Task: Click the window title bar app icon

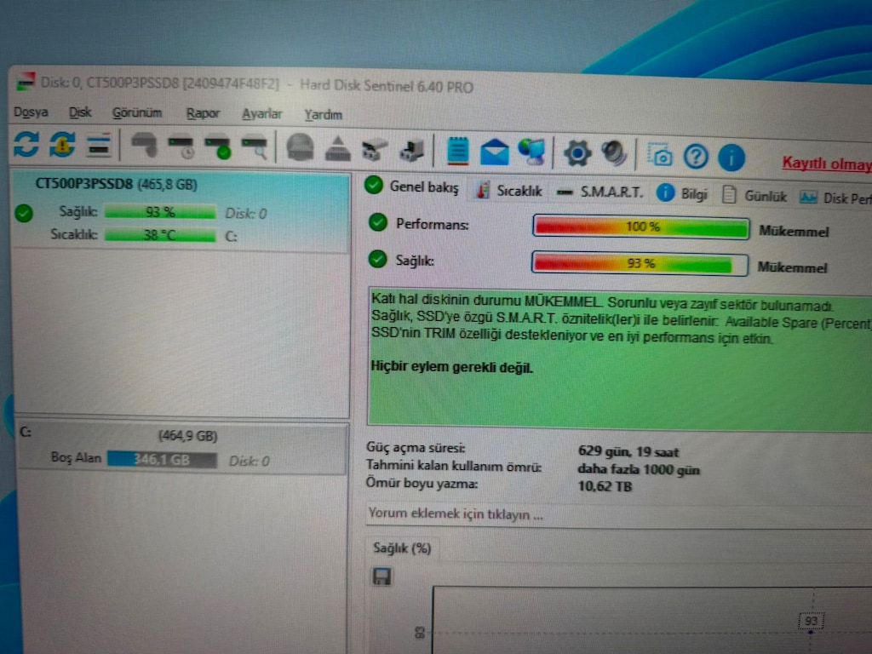Action: 25,82
